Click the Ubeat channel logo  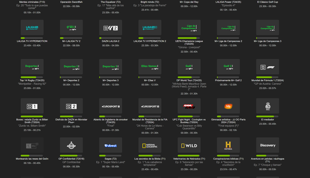(x=111, y=145)
